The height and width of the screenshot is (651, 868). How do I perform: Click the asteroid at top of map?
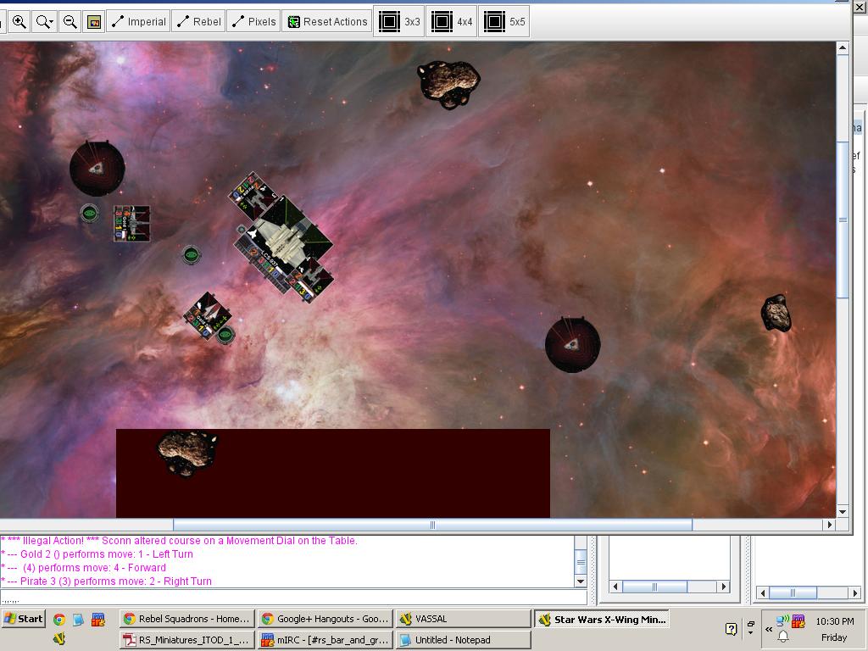448,82
